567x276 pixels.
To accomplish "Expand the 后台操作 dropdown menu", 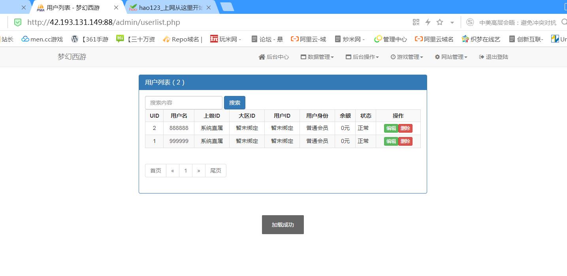I will (362, 57).
